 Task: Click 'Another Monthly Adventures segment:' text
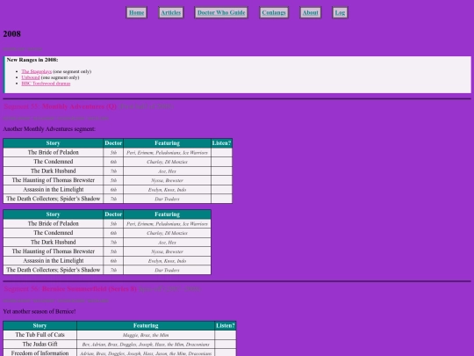click(x=49, y=129)
